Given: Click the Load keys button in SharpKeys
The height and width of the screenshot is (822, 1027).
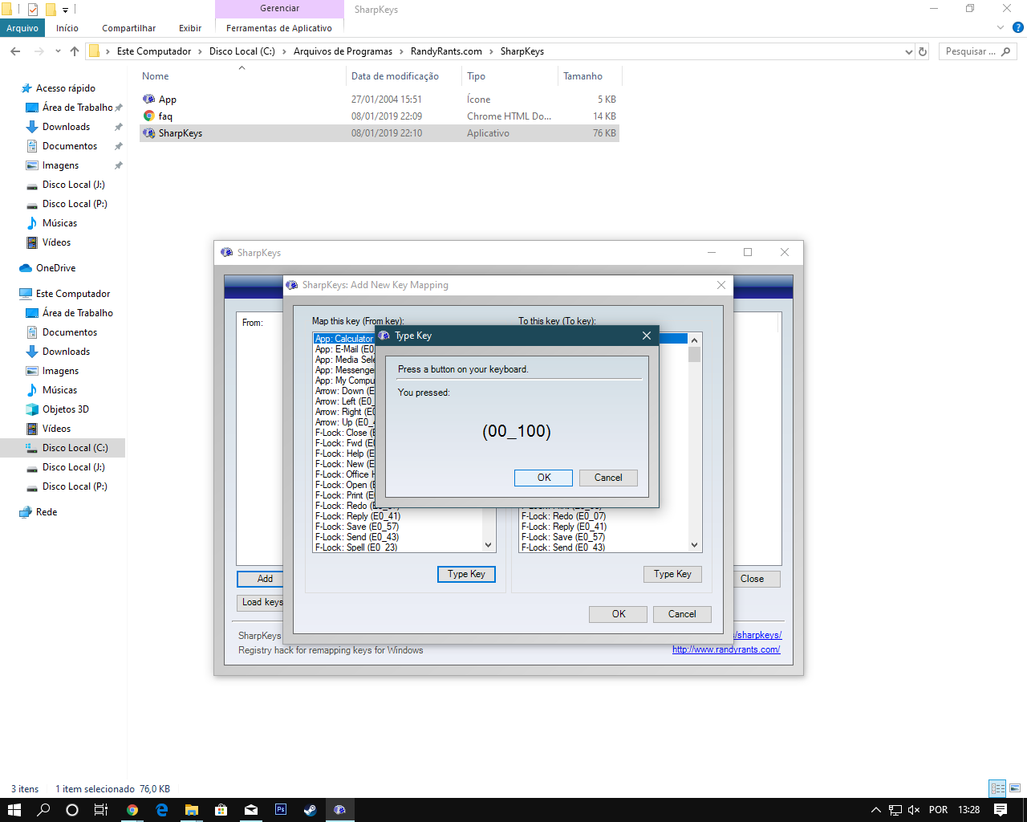Looking at the screenshot, I should [x=261, y=602].
